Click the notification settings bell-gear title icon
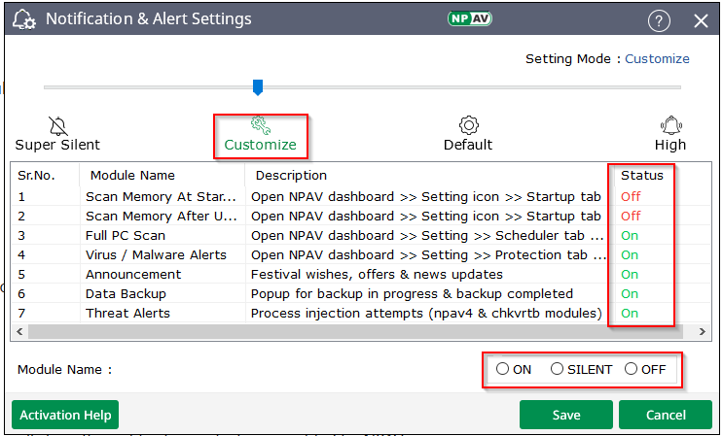Viewport: 723px width, 436px height. coord(23,20)
